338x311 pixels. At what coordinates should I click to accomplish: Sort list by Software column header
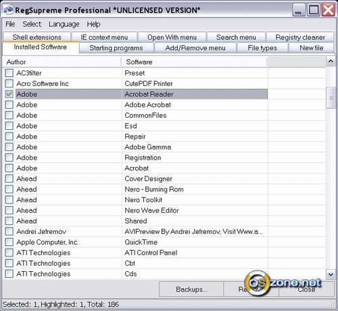click(194, 62)
